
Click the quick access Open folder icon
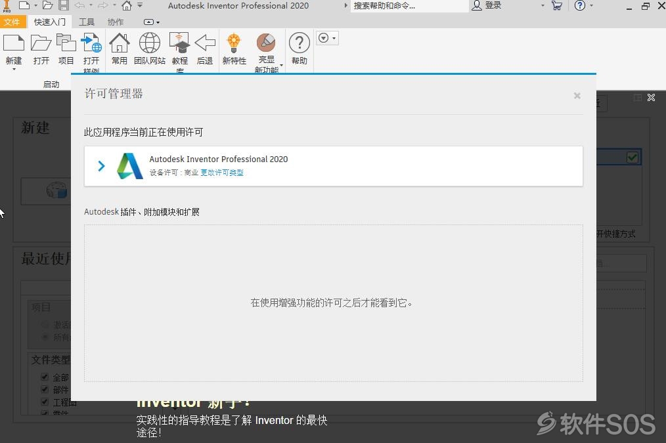coord(47,5)
